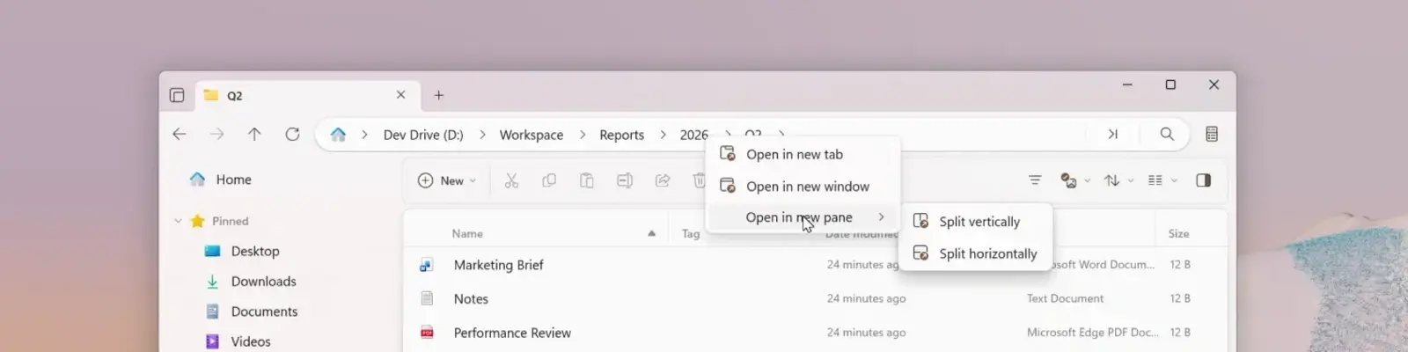Screen dimensions: 1408x352
Task: Click the Home icon in the address bar
Action: click(x=338, y=135)
